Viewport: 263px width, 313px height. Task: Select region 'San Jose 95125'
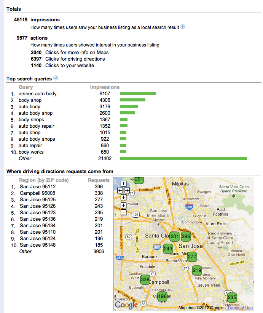pos(38,200)
